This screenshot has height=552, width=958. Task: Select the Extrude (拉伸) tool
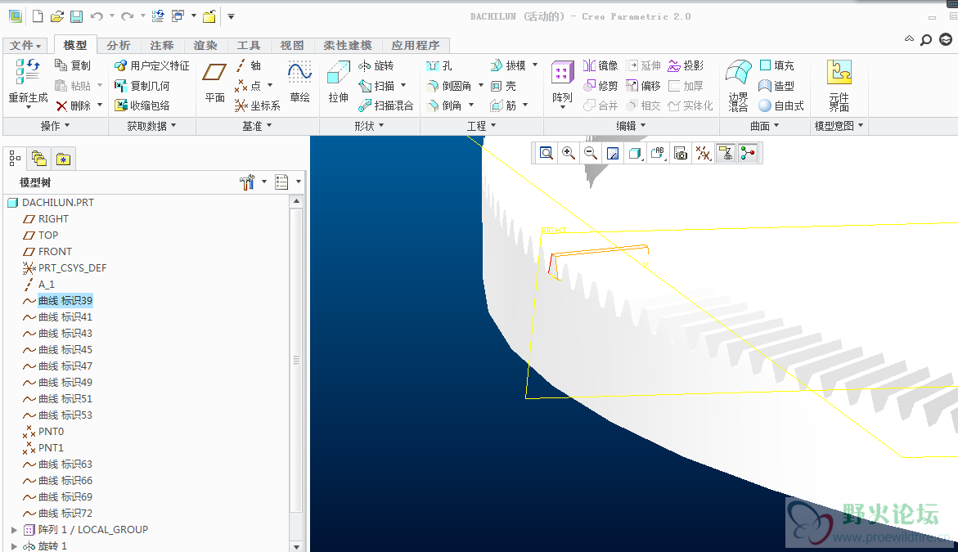coord(338,83)
